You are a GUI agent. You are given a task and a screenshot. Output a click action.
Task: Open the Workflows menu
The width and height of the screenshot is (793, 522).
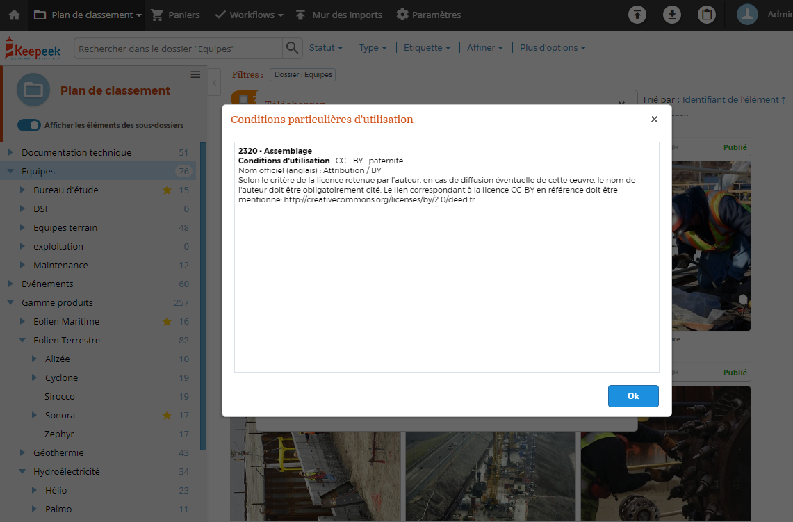pos(249,15)
